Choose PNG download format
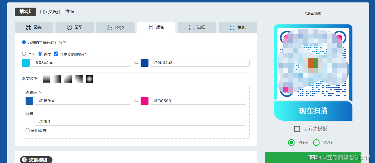Viewport: 375px width, 163px height. point(291,142)
